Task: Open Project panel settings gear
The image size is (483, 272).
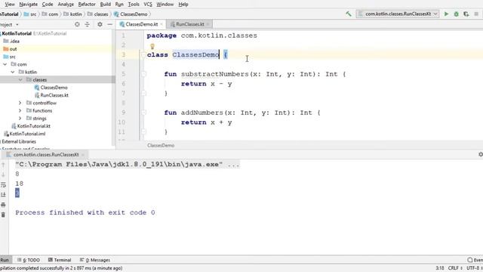Action: tap(100, 24)
